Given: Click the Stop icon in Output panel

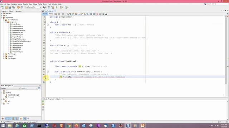Looking at the screenshot, I should coord(43,107).
